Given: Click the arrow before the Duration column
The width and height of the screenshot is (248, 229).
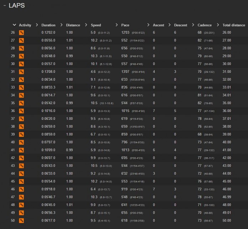Looking at the screenshot, I should click(37, 25).
